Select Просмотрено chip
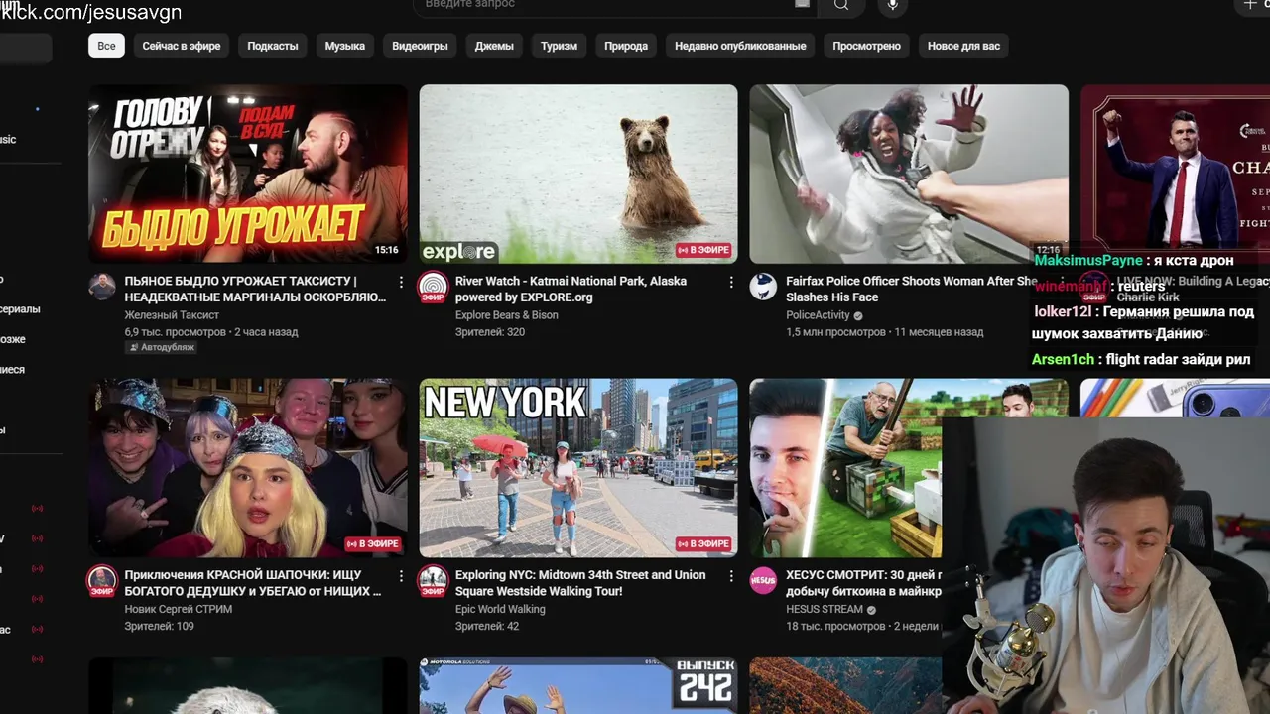This screenshot has height=714, width=1270. 866,46
